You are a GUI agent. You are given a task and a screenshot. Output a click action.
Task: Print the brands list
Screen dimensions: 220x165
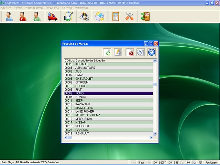coord(141,52)
